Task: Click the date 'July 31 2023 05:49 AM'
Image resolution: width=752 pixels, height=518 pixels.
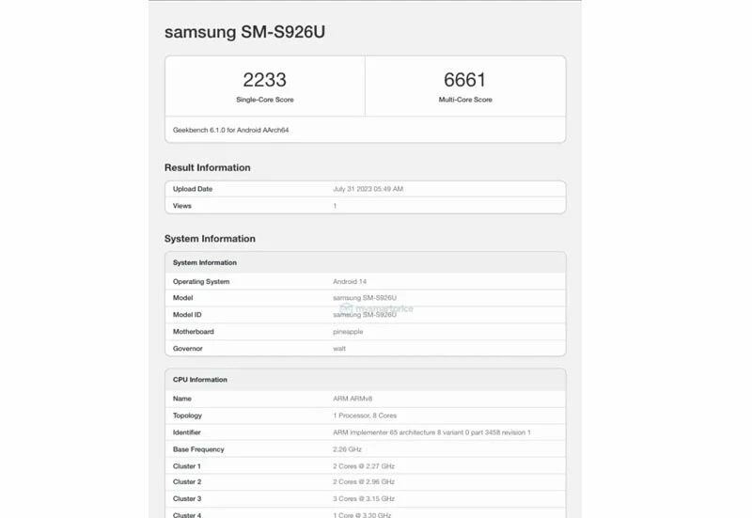Action: pyautogui.click(x=368, y=189)
